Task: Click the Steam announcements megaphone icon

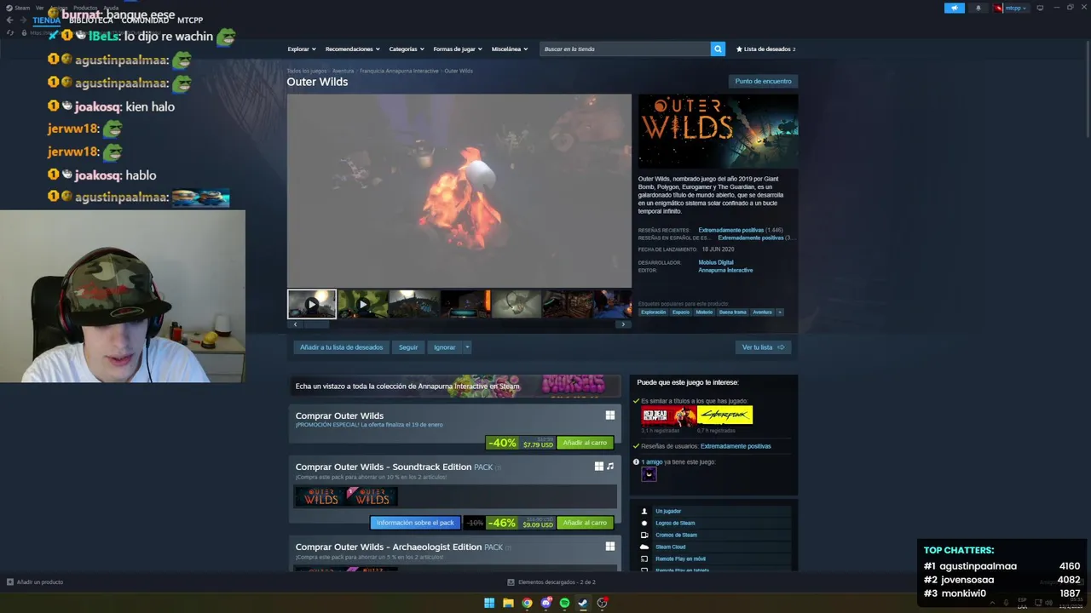Action: (x=954, y=8)
